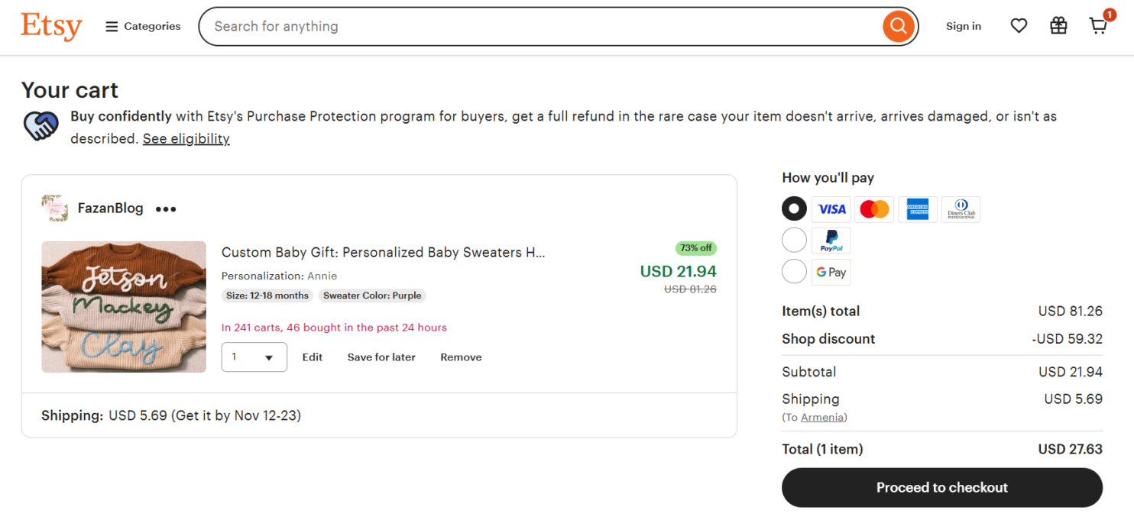
Task: Open the item quantity dropdown
Action: [x=254, y=357]
